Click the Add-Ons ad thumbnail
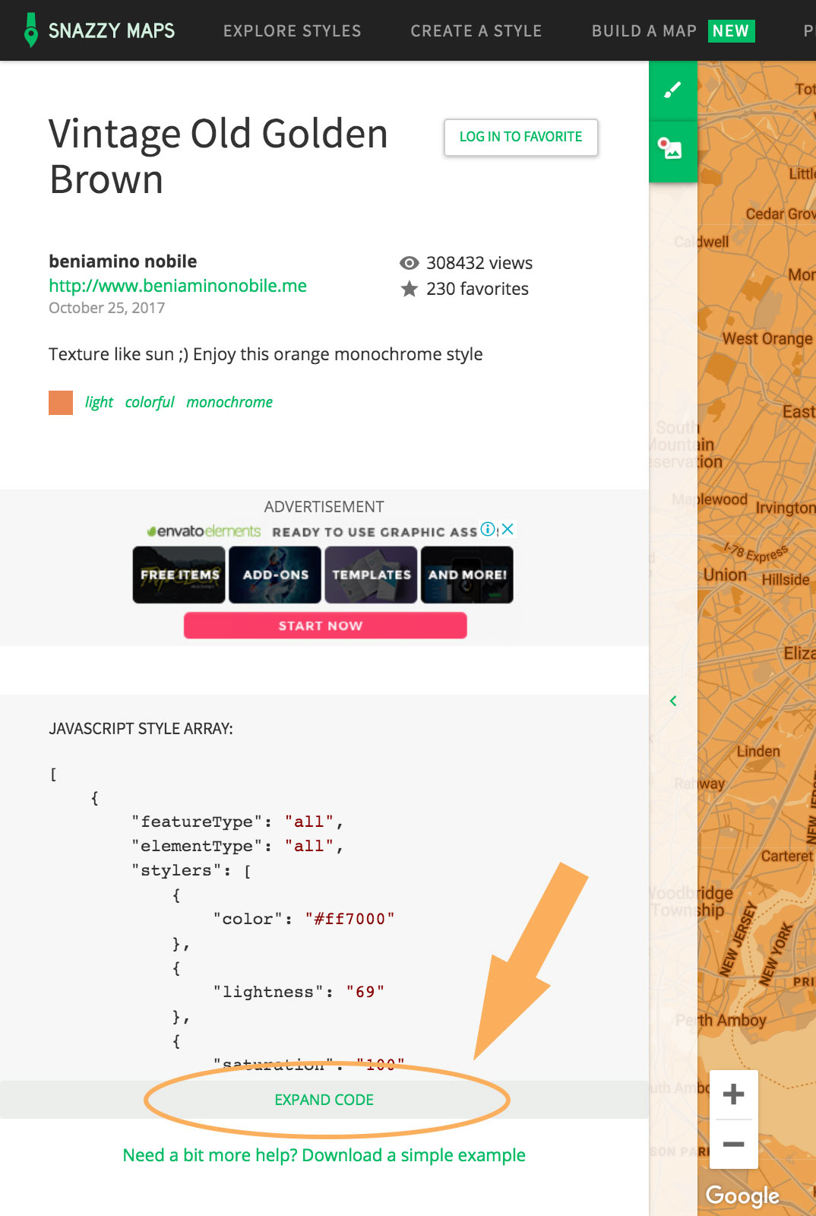This screenshot has width=816, height=1216. point(275,575)
